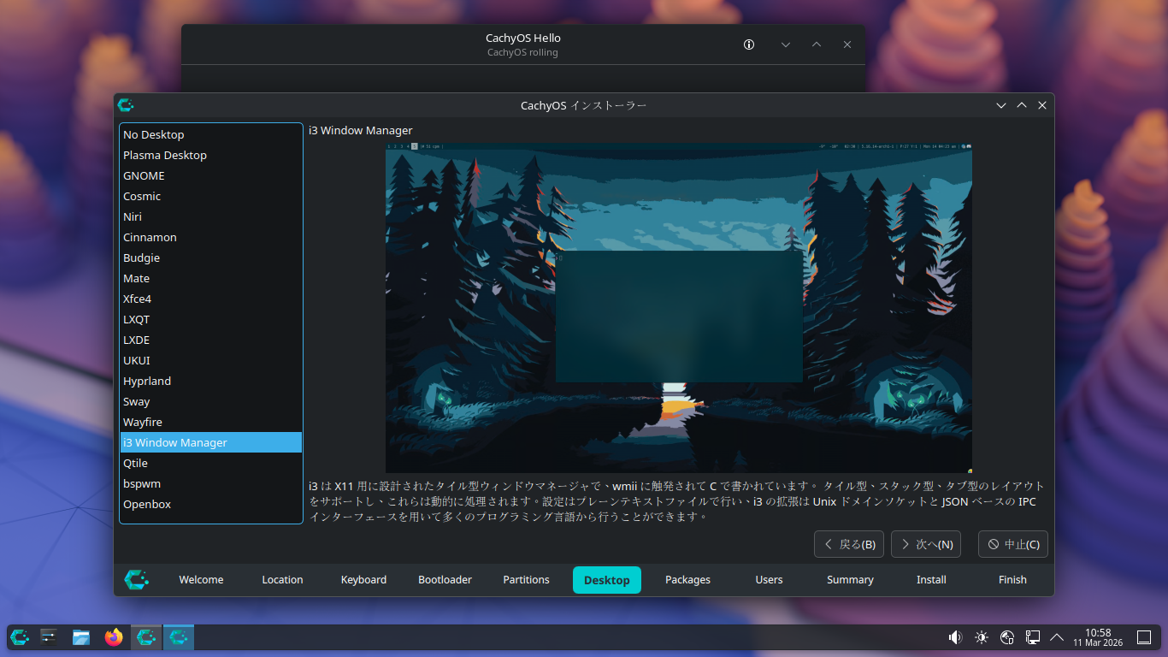Maximize the CachyOS installer window

(1022, 105)
